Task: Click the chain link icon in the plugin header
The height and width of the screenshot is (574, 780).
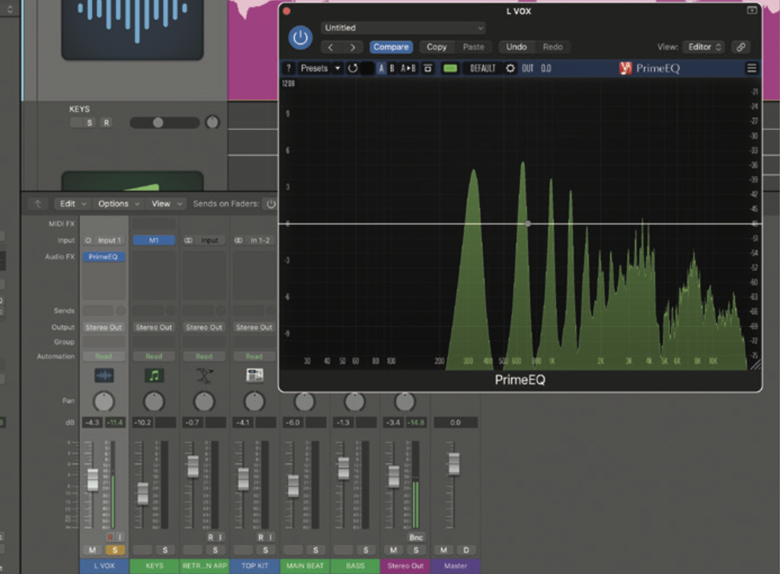Action: pyautogui.click(x=740, y=46)
